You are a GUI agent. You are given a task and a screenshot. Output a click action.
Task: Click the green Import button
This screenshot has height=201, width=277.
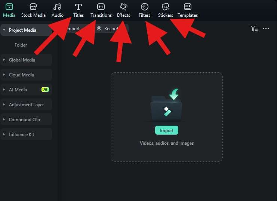167,130
